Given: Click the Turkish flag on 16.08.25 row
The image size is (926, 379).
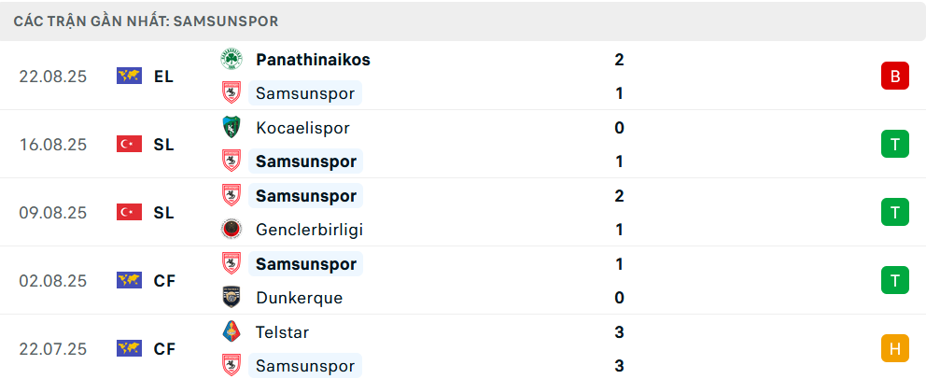Looking at the screenshot, I should pyautogui.click(x=129, y=145).
